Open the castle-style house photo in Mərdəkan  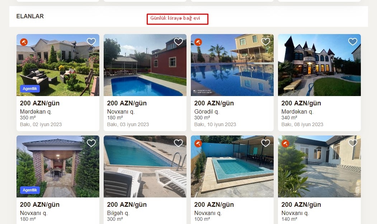(319, 65)
